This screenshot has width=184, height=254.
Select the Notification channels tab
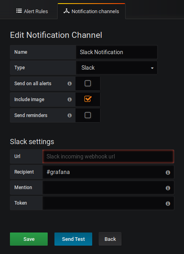tap(91, 11)
